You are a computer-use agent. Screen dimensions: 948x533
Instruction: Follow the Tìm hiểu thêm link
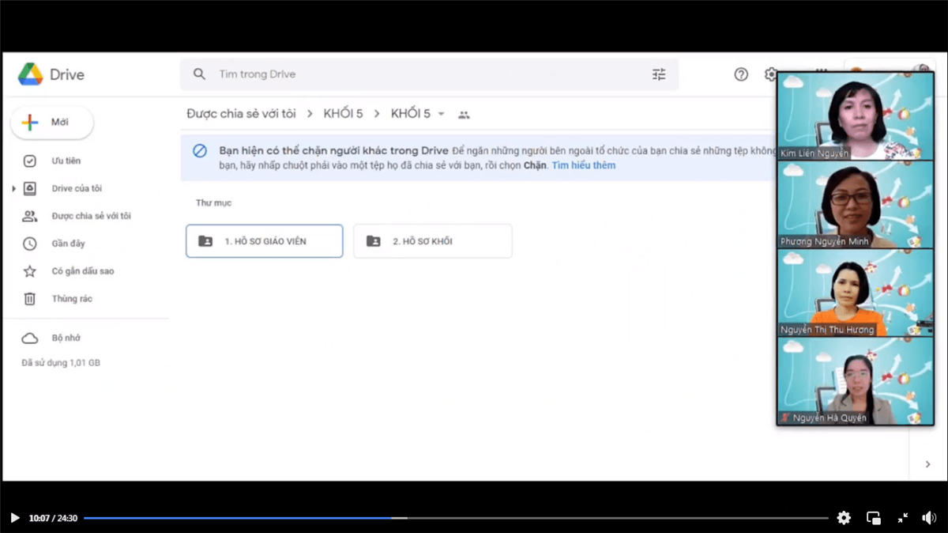(583, 165)
